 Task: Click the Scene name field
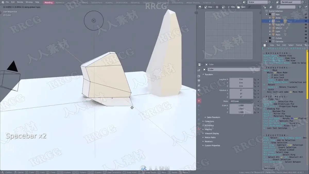(257, 2)
